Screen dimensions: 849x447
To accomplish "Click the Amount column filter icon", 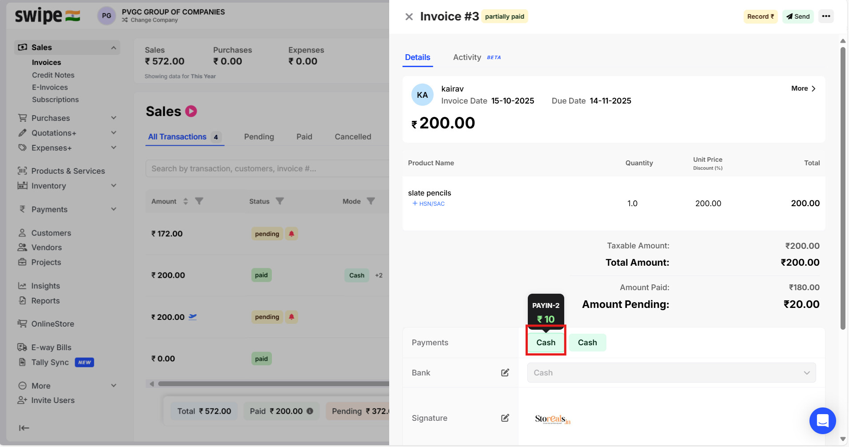I will pyautogui.click(x=199, y=201).
